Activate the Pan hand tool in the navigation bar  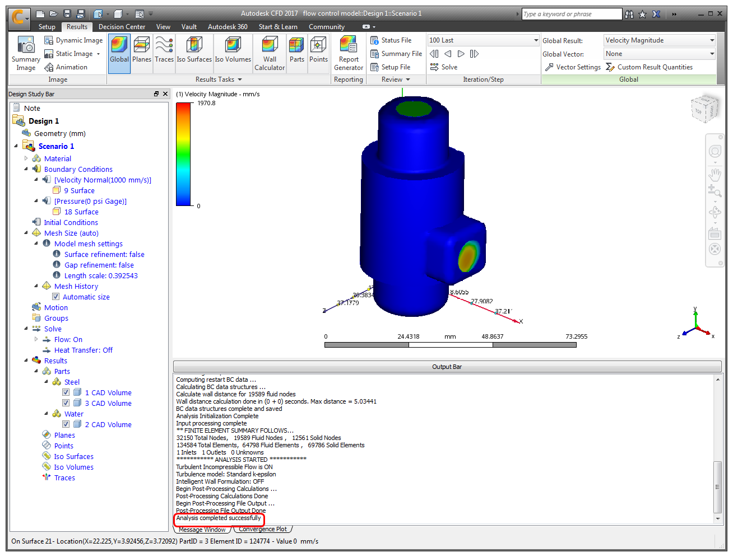pyautogui.click(x=715, y=174)
